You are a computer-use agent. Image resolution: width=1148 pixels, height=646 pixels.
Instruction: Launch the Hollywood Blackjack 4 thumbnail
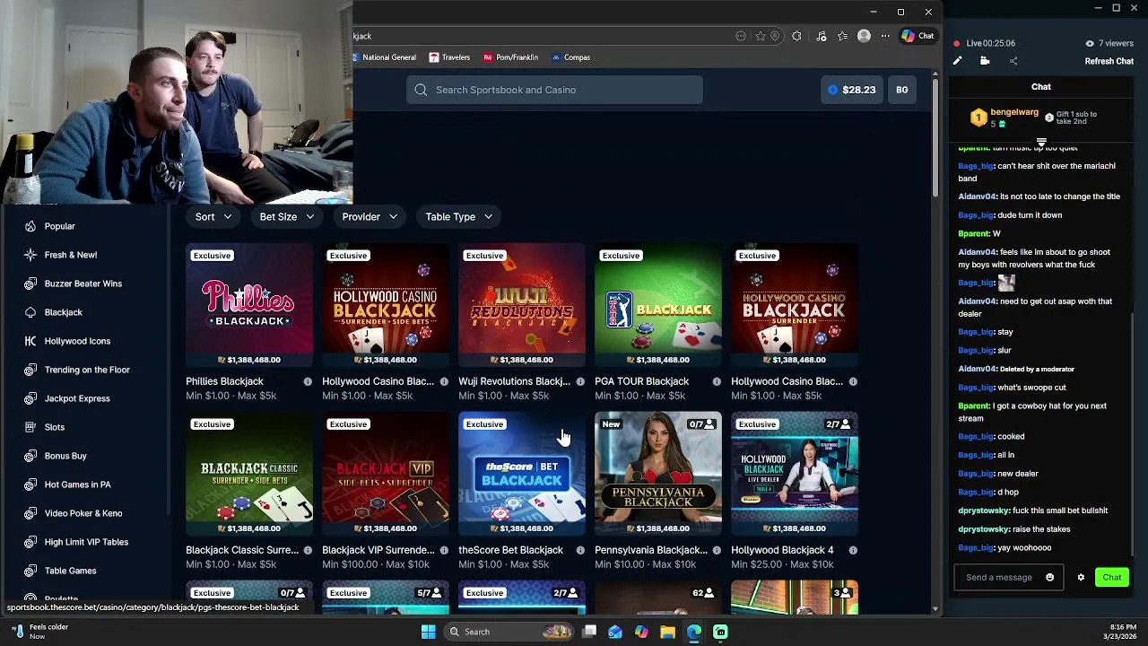tap(795, 474)
